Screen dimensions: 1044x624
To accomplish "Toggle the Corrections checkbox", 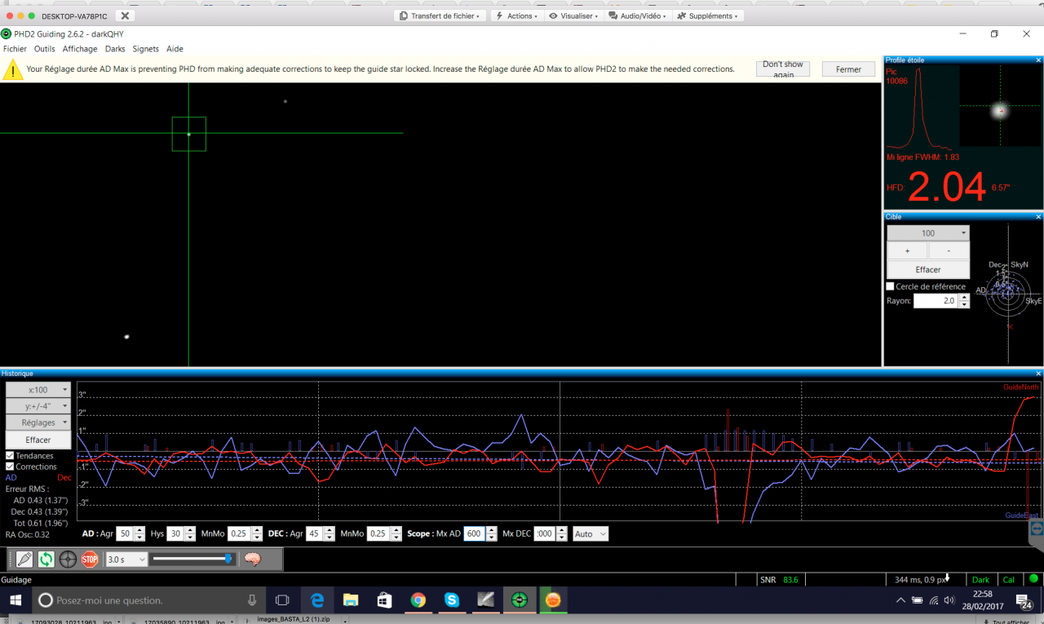I will (10, 467).
